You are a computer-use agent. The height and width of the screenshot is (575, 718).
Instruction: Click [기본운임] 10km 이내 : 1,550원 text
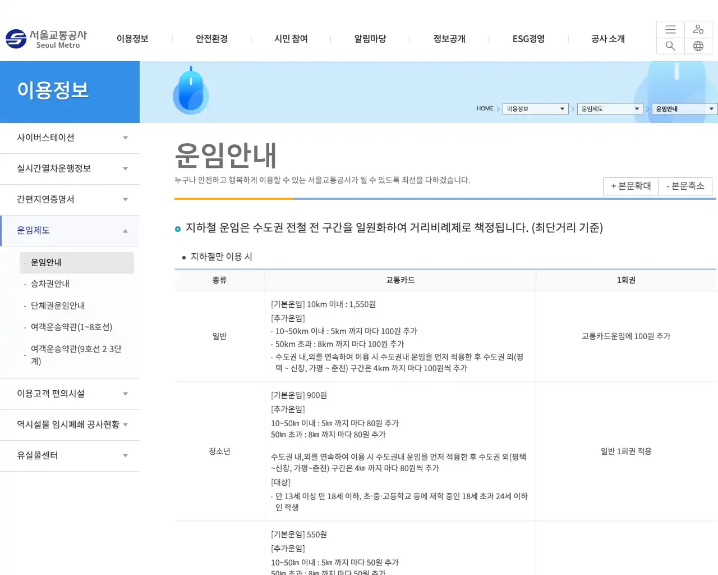click(323, 304)
